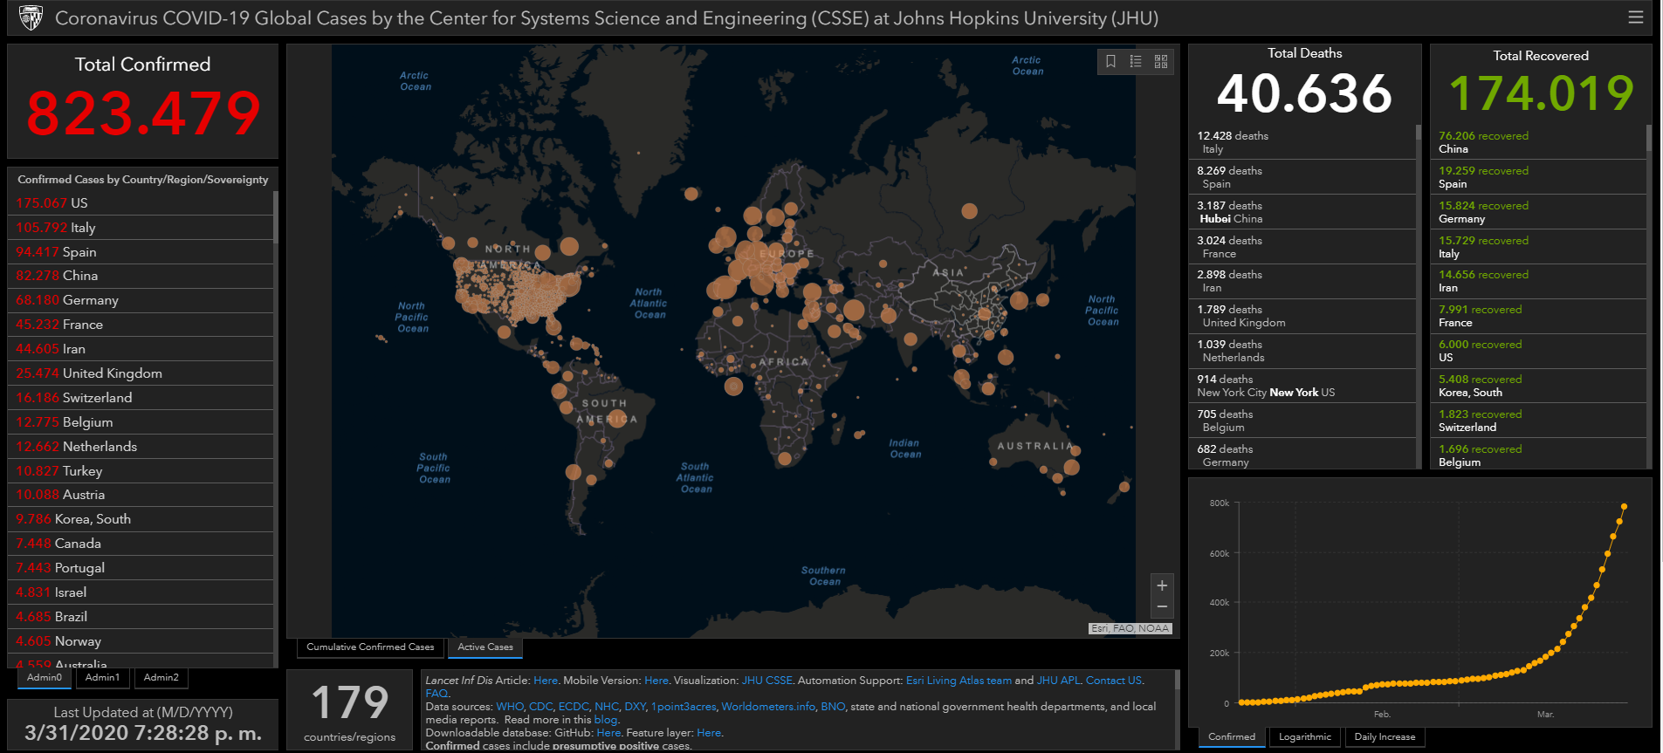Open the BNO data source link
1663x753 pixels.
point(833,707)
